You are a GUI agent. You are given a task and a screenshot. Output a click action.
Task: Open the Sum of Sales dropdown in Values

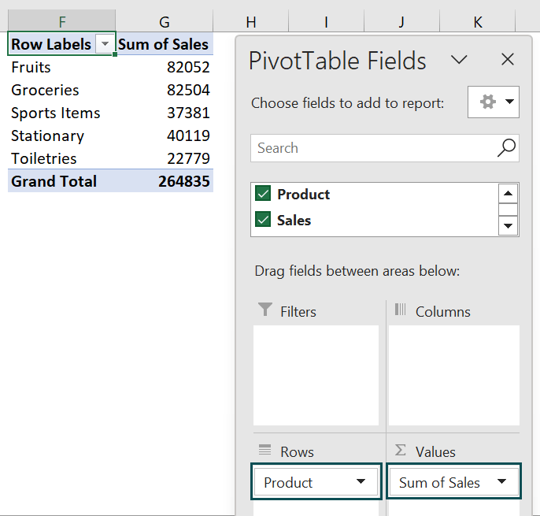click(x=501, y=481)
